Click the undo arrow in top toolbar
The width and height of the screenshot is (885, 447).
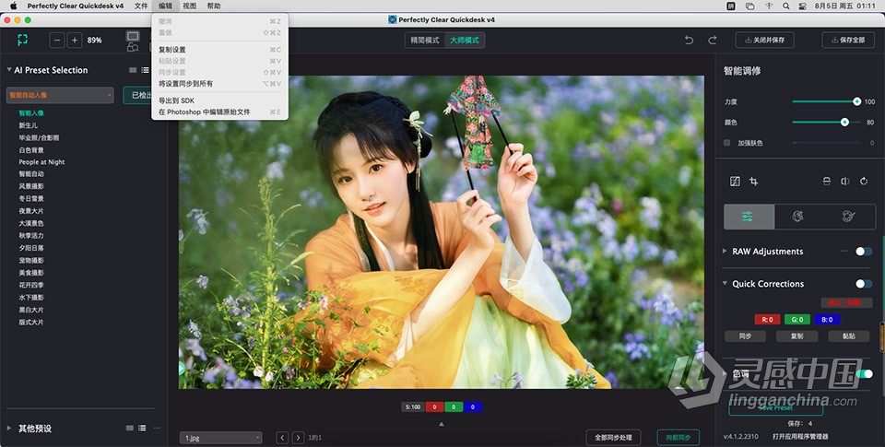(689, 40)
